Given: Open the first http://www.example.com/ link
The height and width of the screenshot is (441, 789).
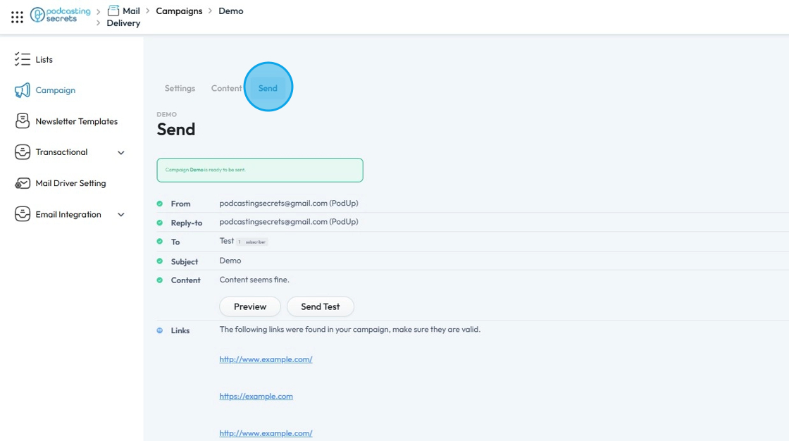Looking at the screenshot, I should pyautogui.click(x=266, y=359).
